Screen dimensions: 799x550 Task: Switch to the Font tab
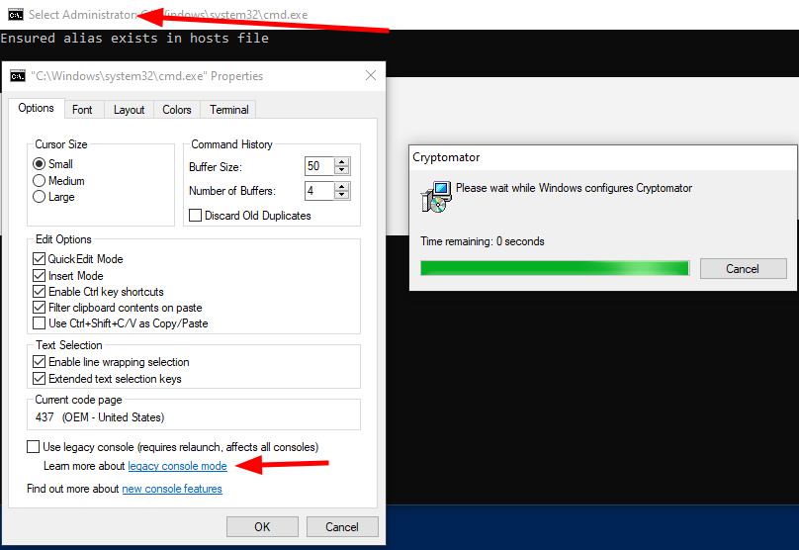pos(82,110)
